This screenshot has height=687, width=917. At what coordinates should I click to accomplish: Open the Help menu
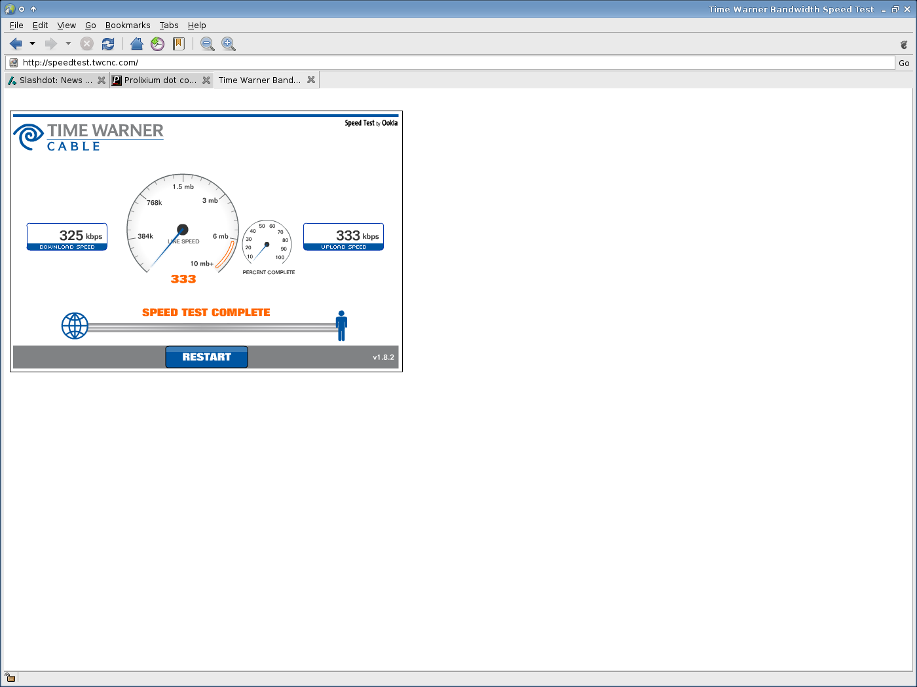[197, 26]
